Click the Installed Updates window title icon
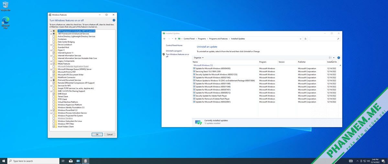The width and height of the screenshot is (388, 164). (x=164, y=33)
